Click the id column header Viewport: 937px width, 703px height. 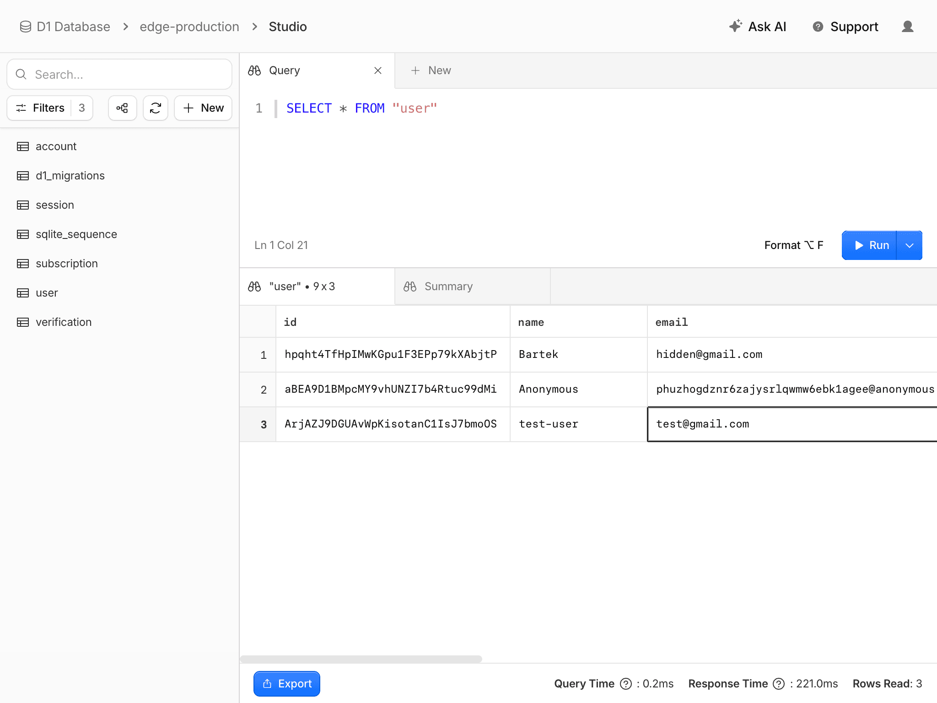(393, 322)
